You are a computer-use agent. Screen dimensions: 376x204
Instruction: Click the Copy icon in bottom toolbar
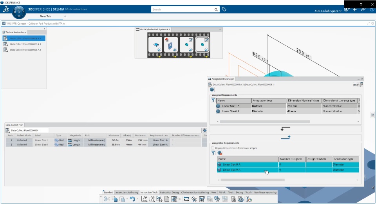115,199
